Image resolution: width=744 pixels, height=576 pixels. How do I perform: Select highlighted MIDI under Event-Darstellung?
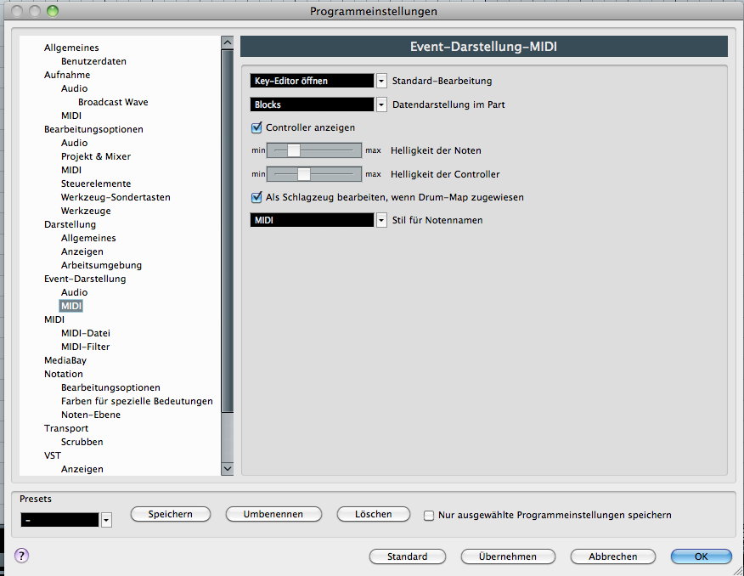[x=71, y=306]
